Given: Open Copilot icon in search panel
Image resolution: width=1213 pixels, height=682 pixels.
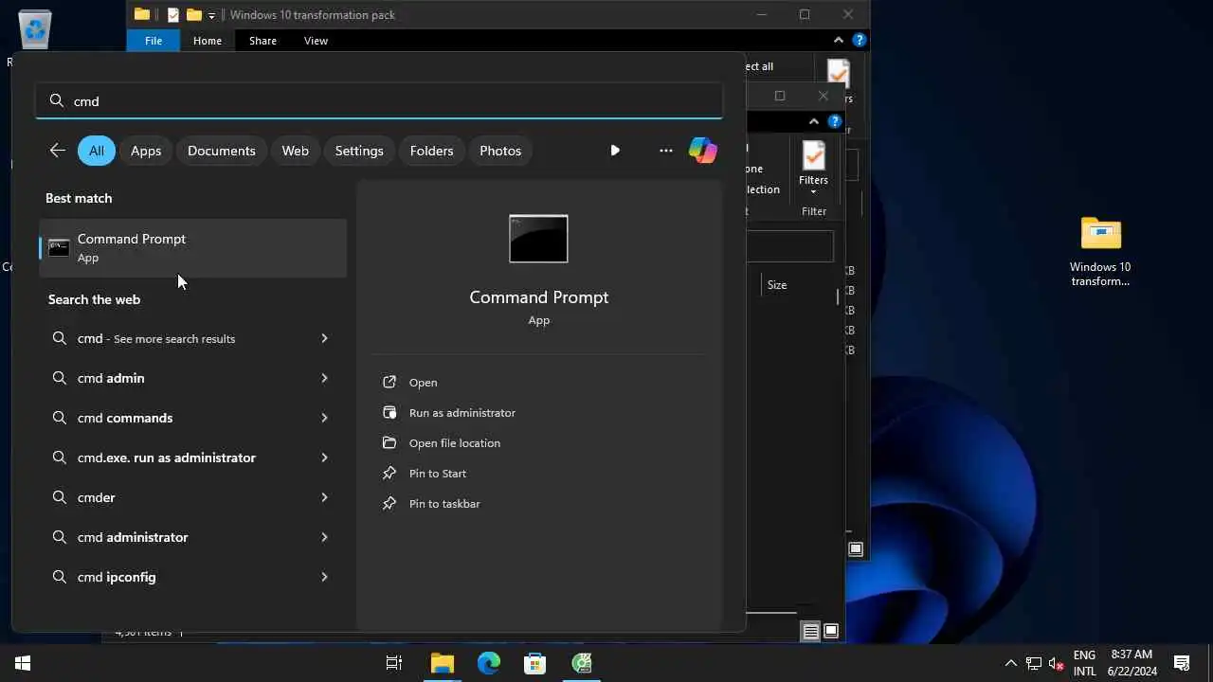Looking at the screenshot, I should [x=703, y=151].
